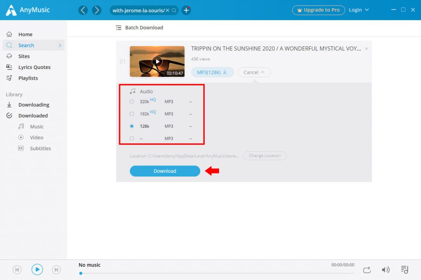
Task: Click the Sites planet icon
Action: click(x=9, y=56)
